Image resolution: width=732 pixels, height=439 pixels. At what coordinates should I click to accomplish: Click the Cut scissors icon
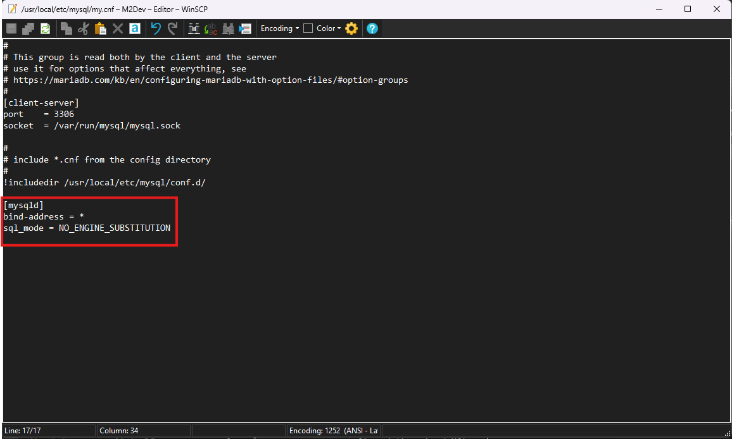[84, 28]
